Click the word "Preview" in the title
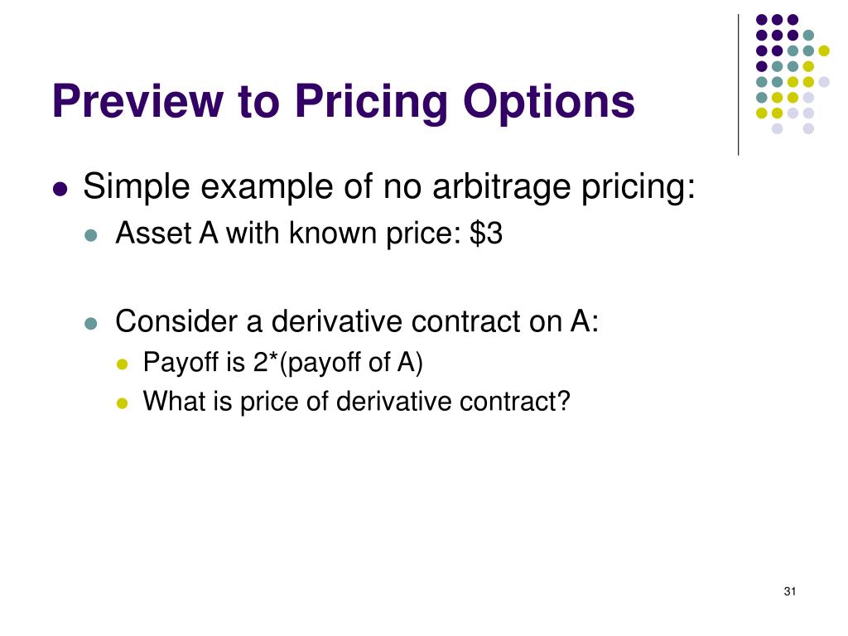Image resolution: width=848 pixels, height=636 pixels. 138,101
